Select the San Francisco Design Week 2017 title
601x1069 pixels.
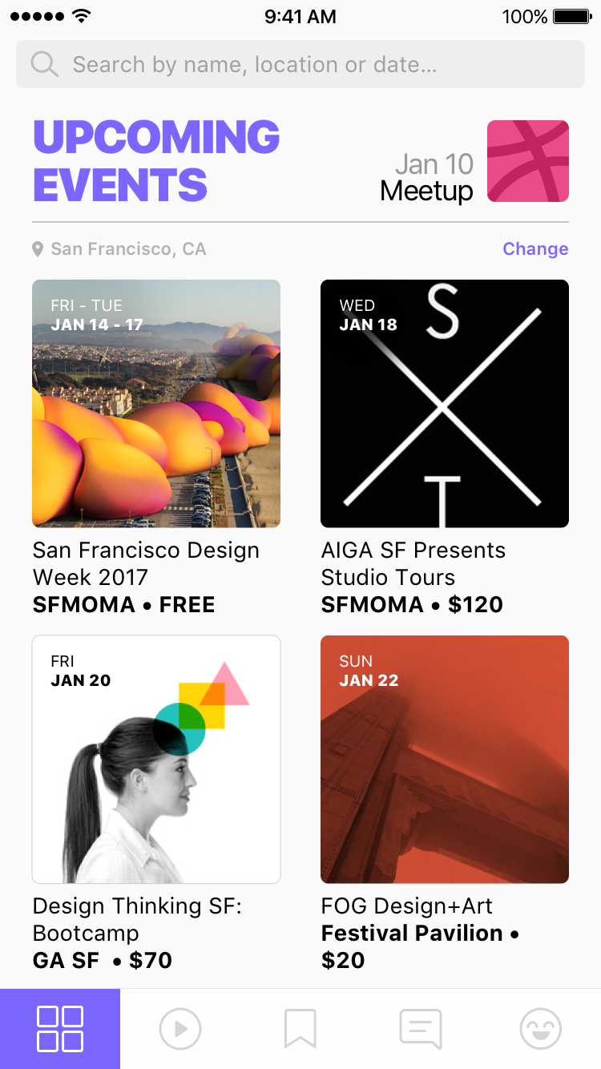tap(146, 563)
